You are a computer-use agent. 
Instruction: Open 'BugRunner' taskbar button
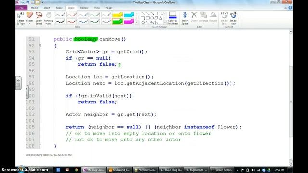click(196, 170)
